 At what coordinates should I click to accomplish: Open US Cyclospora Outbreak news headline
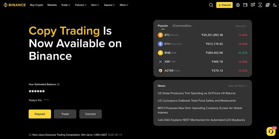click(x=197, y=101)
